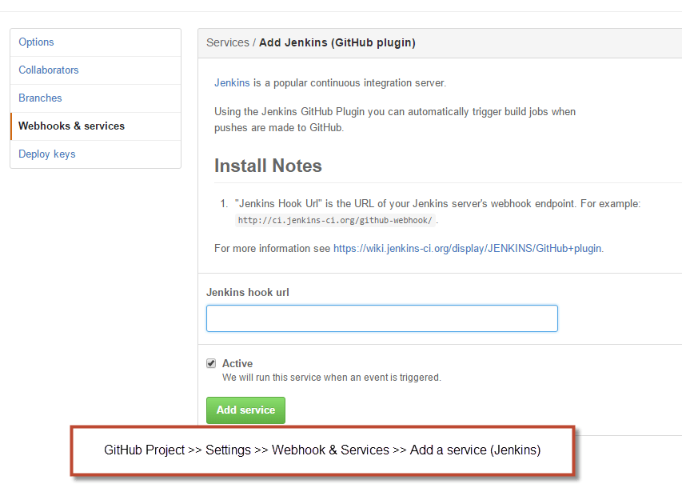Click the Install Notes heading

coord(268,166)
